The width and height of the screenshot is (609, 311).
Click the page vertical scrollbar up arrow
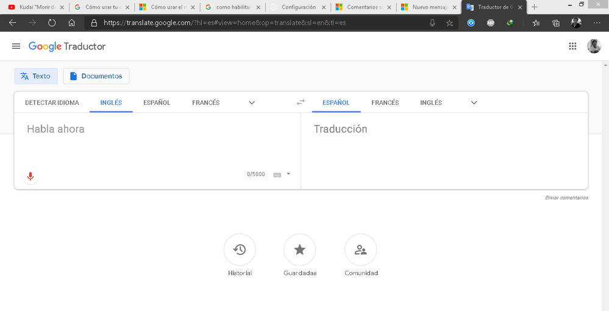coord(606,64)
